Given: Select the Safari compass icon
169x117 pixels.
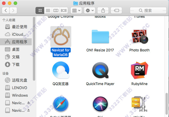Looking at the screenshot, I should (x=61, y=104).
